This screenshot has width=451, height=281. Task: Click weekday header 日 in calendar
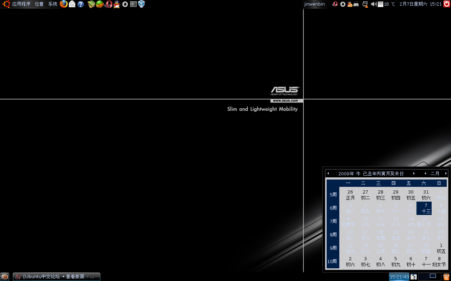439,183
